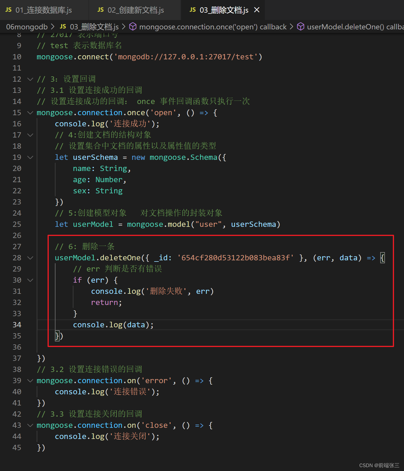
Task: Click the JS icon on the 02_创建新文档.js tab
Action: (101, 10)
